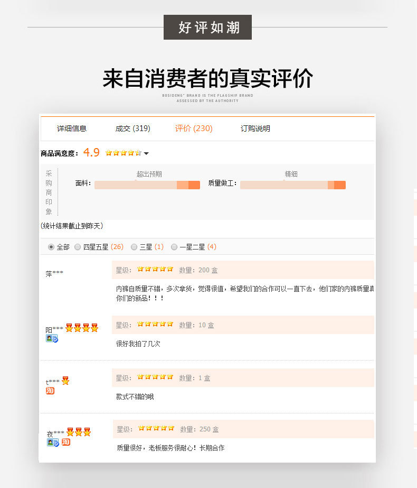Viewport: 417px width, 488px height.
Task: Click the 淘 badge under t***
Action: [50, 391]
